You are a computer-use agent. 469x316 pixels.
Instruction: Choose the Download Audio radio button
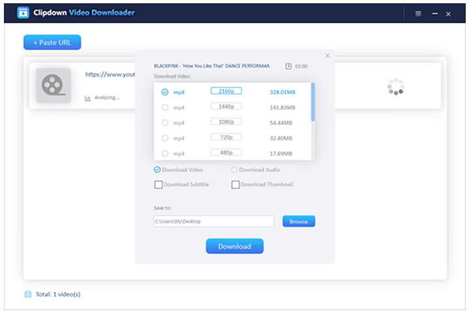point(234,170)
